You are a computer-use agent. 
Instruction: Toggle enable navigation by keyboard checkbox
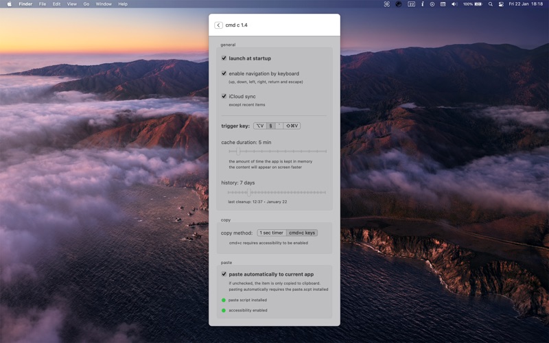click(224, 73)
